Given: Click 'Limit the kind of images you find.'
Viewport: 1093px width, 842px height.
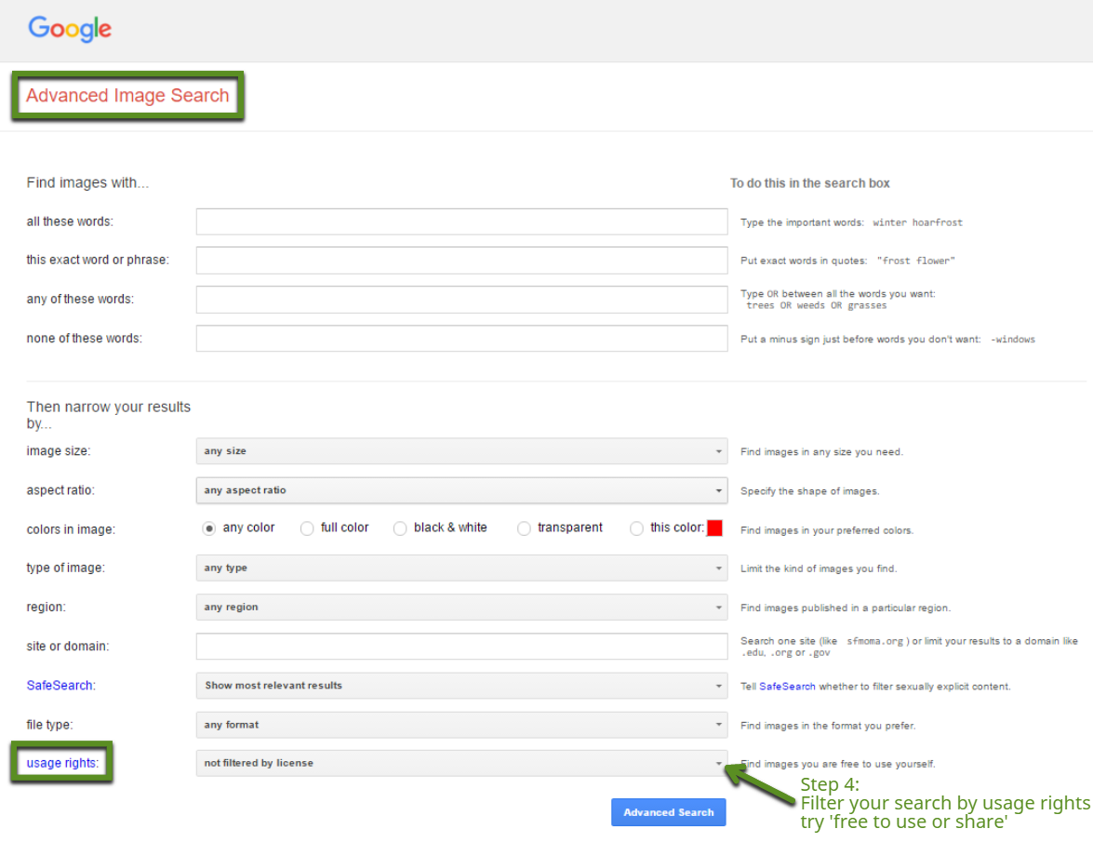Looking at the screenshot, I should 819,568.
